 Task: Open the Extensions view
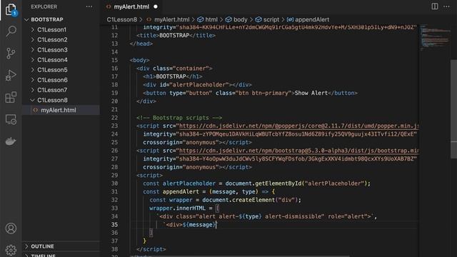(11, 97)
